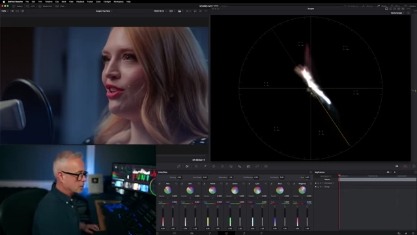This screenshot has width=417, height=235.
Task: Click the Density value field
Action: pos(179,177)
